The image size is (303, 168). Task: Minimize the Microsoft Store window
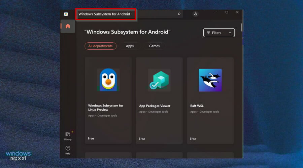click(216, 12)
